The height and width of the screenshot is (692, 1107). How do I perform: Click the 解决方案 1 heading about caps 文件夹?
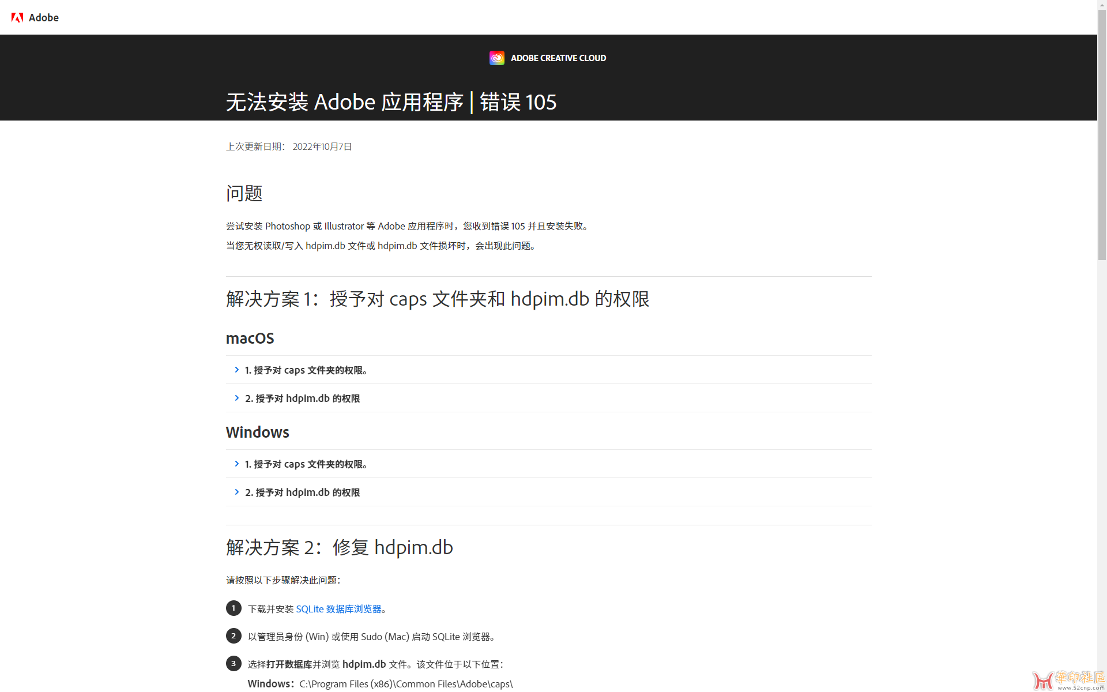pos(438,299)
